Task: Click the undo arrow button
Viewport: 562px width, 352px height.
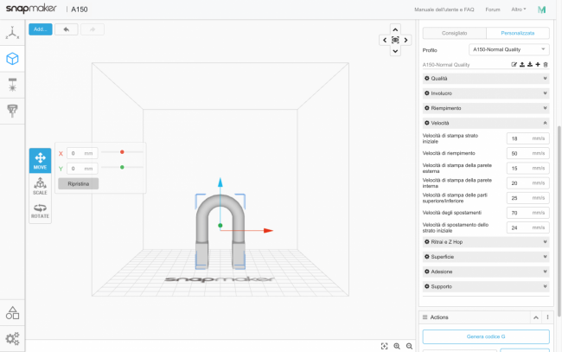Action: [66, 29]
